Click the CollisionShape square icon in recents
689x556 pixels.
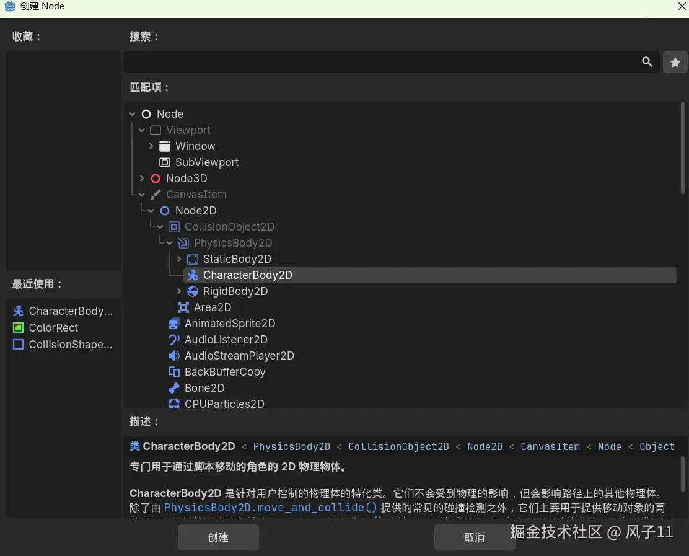coord(19,344)
